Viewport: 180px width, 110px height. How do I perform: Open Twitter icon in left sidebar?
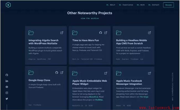pos(7,99)
